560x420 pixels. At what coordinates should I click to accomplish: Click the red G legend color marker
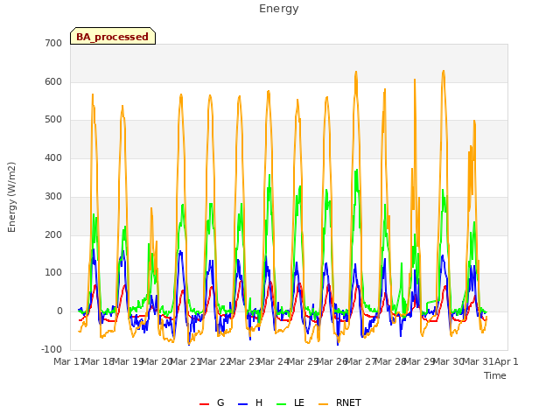[x=204, y=404]
